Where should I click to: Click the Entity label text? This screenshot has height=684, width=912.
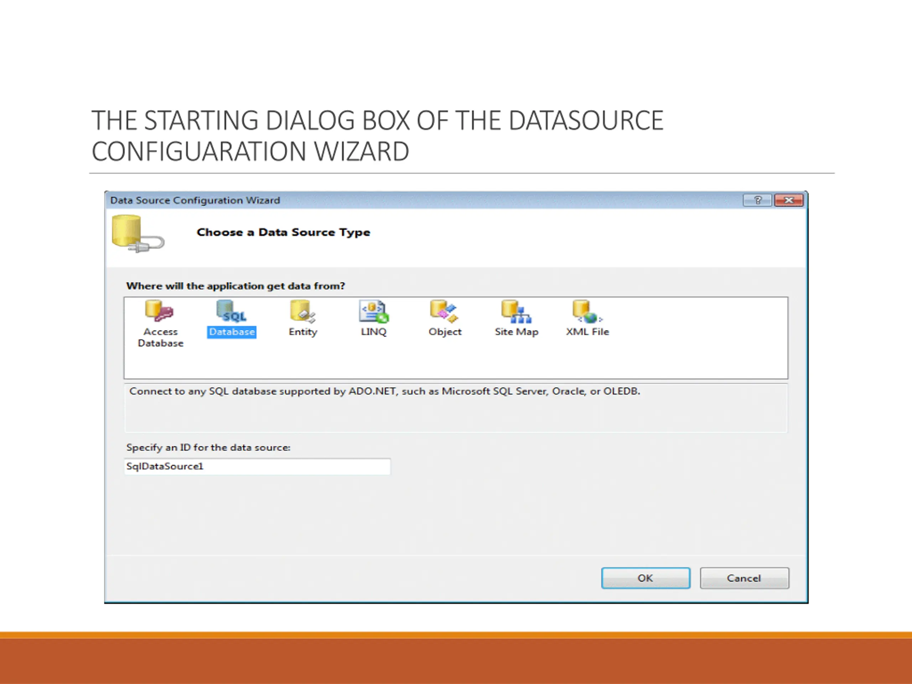click(x=303, y=332)
